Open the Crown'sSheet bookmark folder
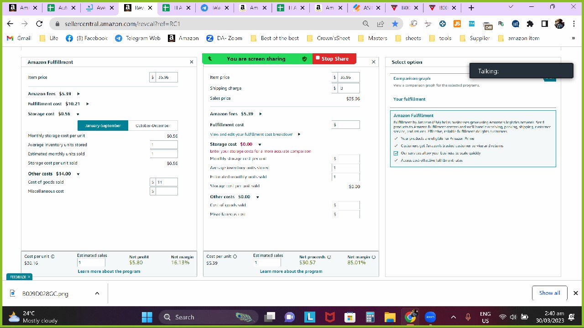 pos(328,38)
